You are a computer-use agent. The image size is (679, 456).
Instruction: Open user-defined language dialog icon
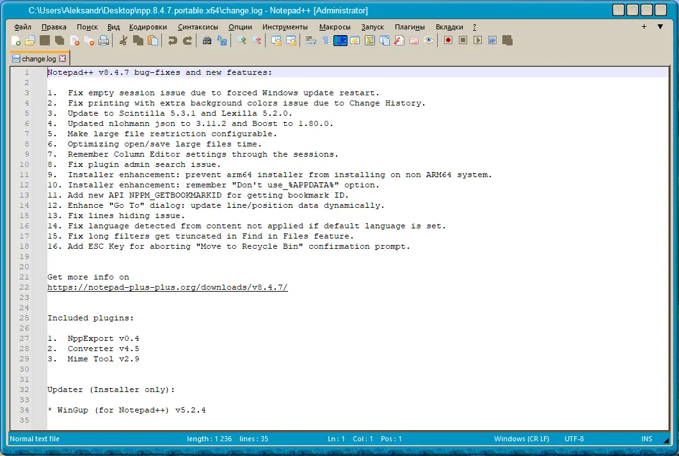click(x=355, y=41)
